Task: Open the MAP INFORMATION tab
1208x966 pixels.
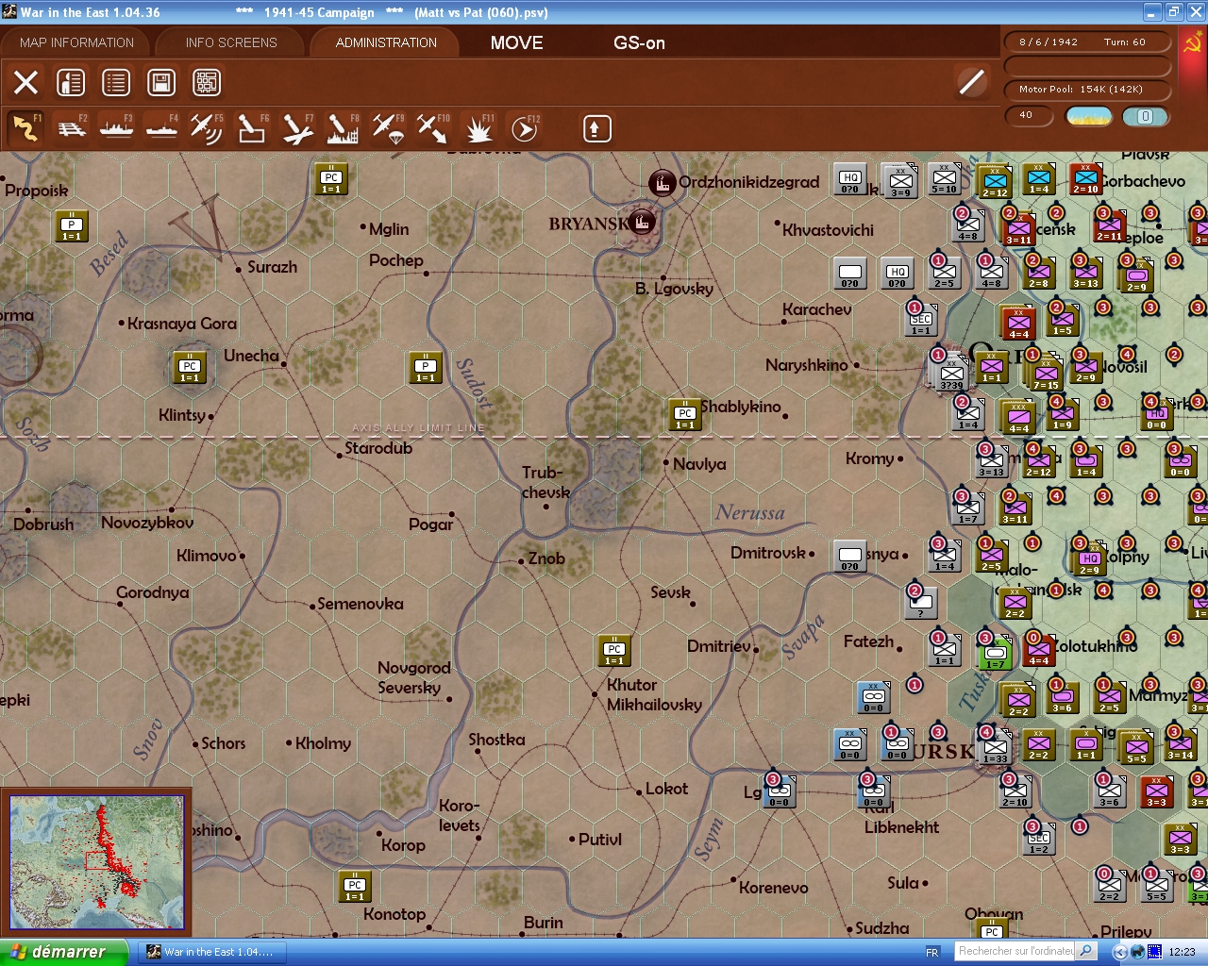Action: 76,42
